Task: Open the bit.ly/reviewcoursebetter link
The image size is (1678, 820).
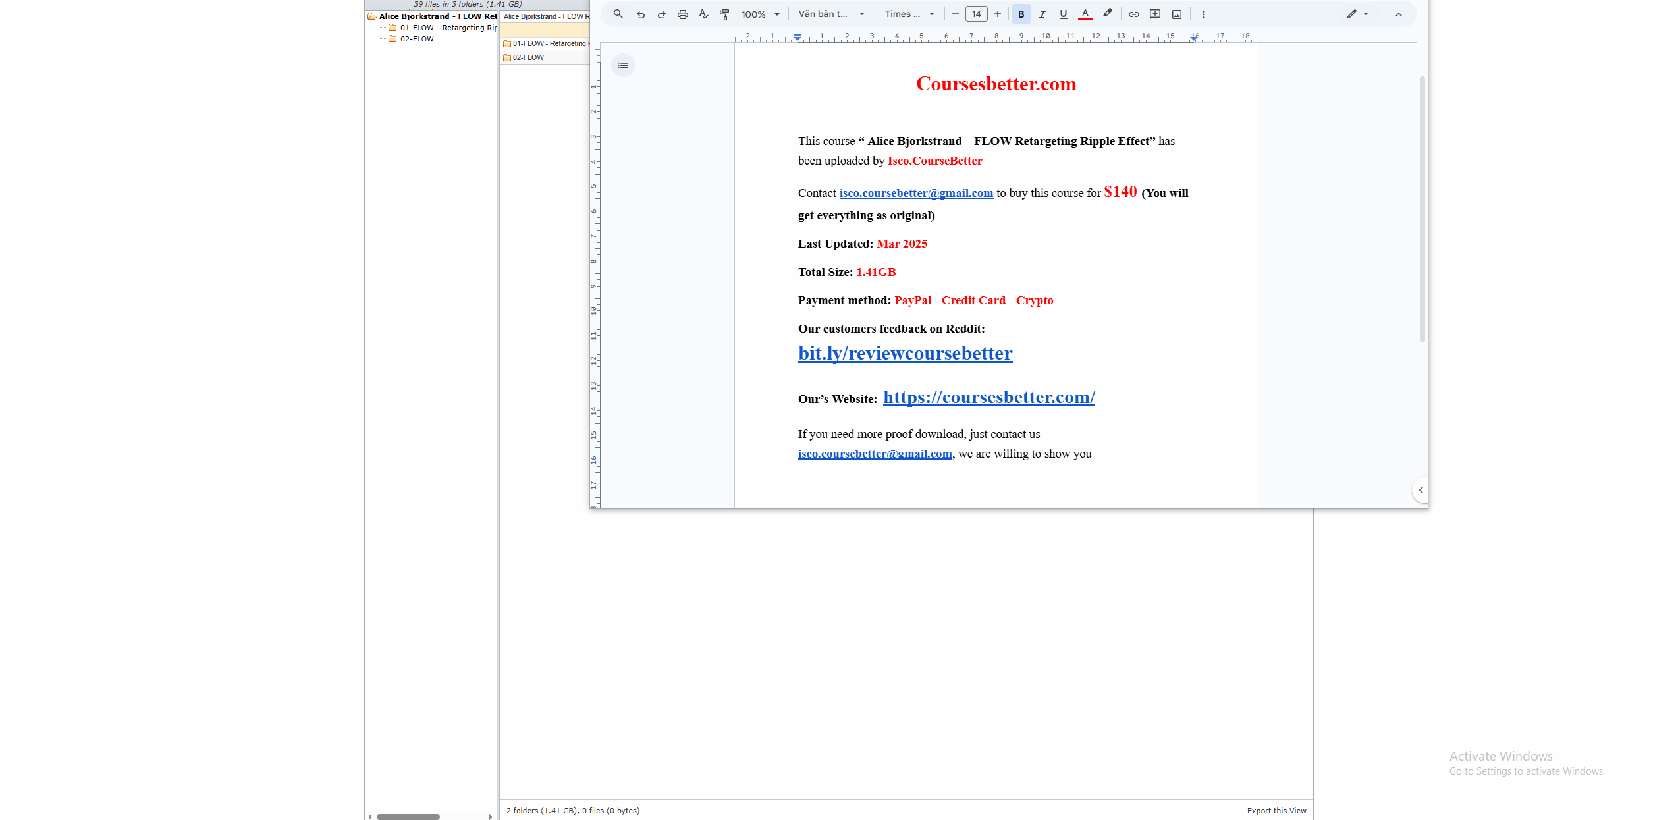Action: click(905, 353)
